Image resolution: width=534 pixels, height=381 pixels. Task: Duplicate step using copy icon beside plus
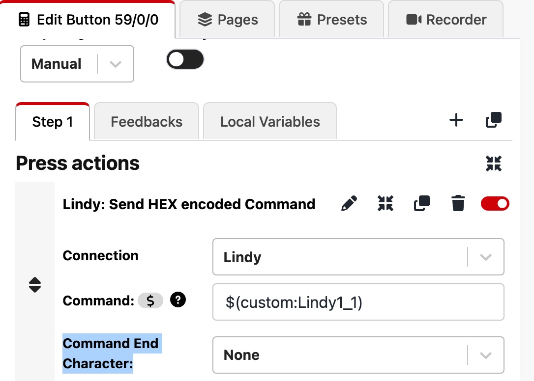tap(493, 120)
